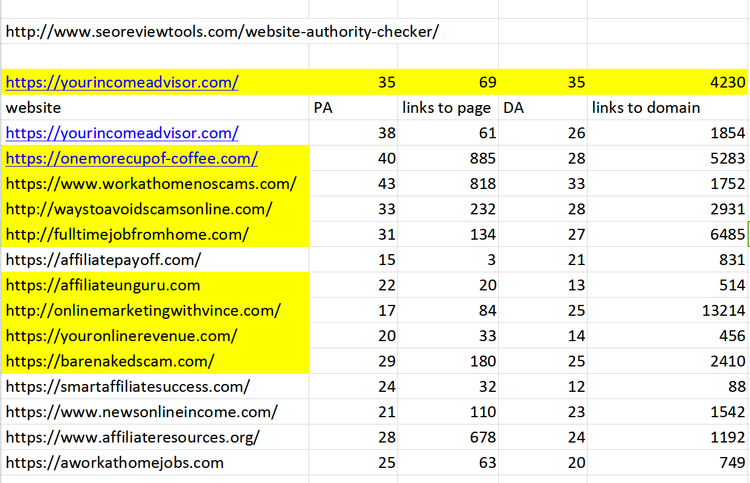Select the 1542 links to domain value
This screenshot has width=750, height=483.
(x=668, y=412)
